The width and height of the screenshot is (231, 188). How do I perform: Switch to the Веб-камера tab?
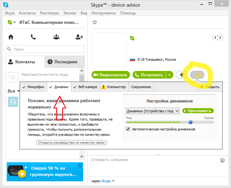click(85, 87)
